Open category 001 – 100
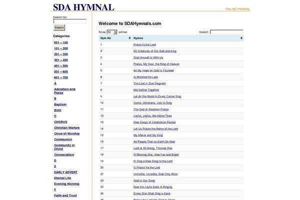The height and width of the screenshot is (200, 300). click(x=61, y=42)
